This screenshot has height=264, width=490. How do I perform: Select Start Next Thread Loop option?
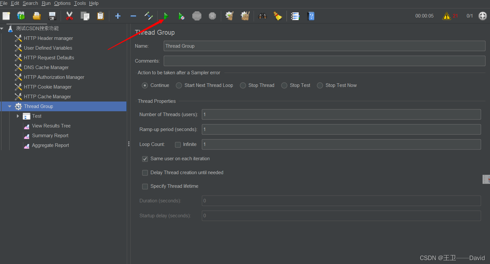pyautogui.click(x=179, y=85)
